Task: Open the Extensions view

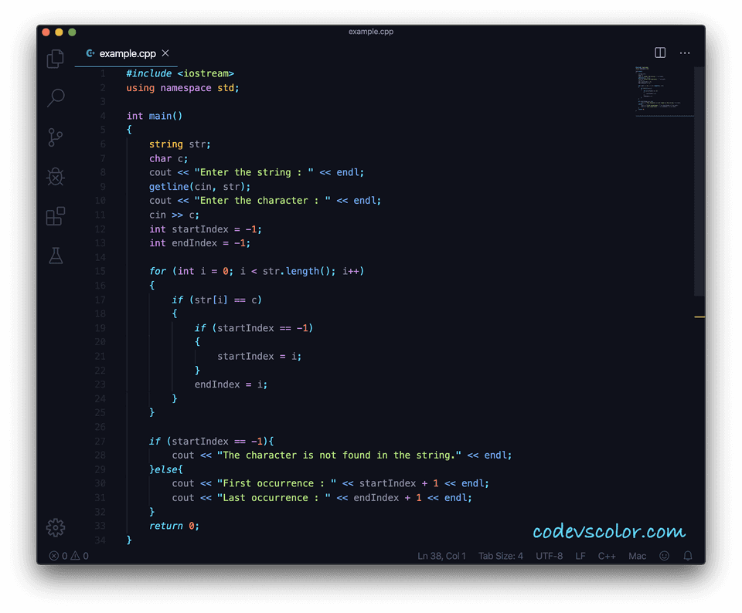Action: click(55, 216)
